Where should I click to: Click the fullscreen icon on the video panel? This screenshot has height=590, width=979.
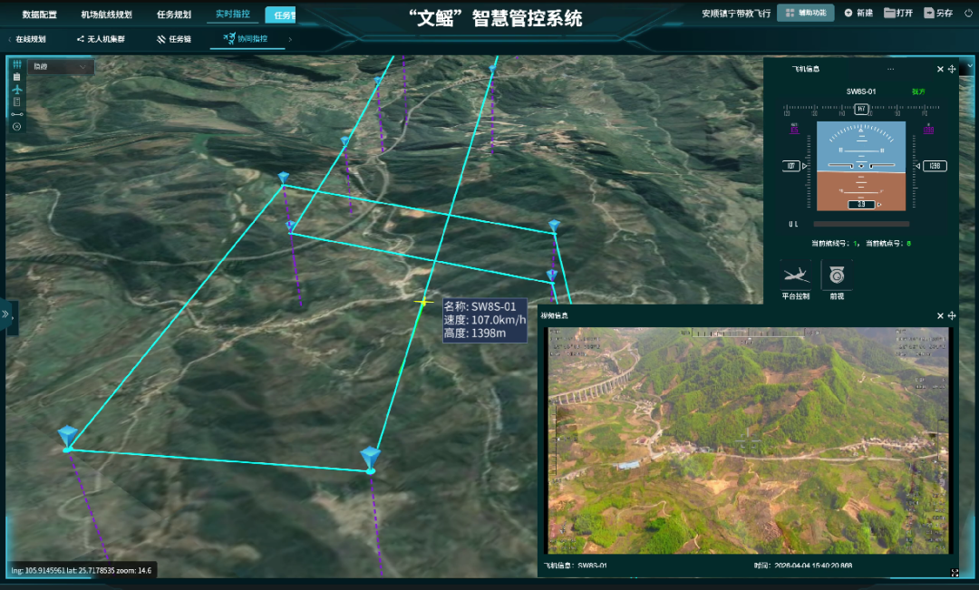click(x=955, y=573)
